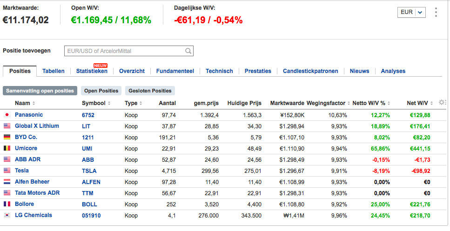Click the Japan flag beside Panasonic
Viewport: 450px width, 231px height.
pyautogui.click(x=7, y=115)
